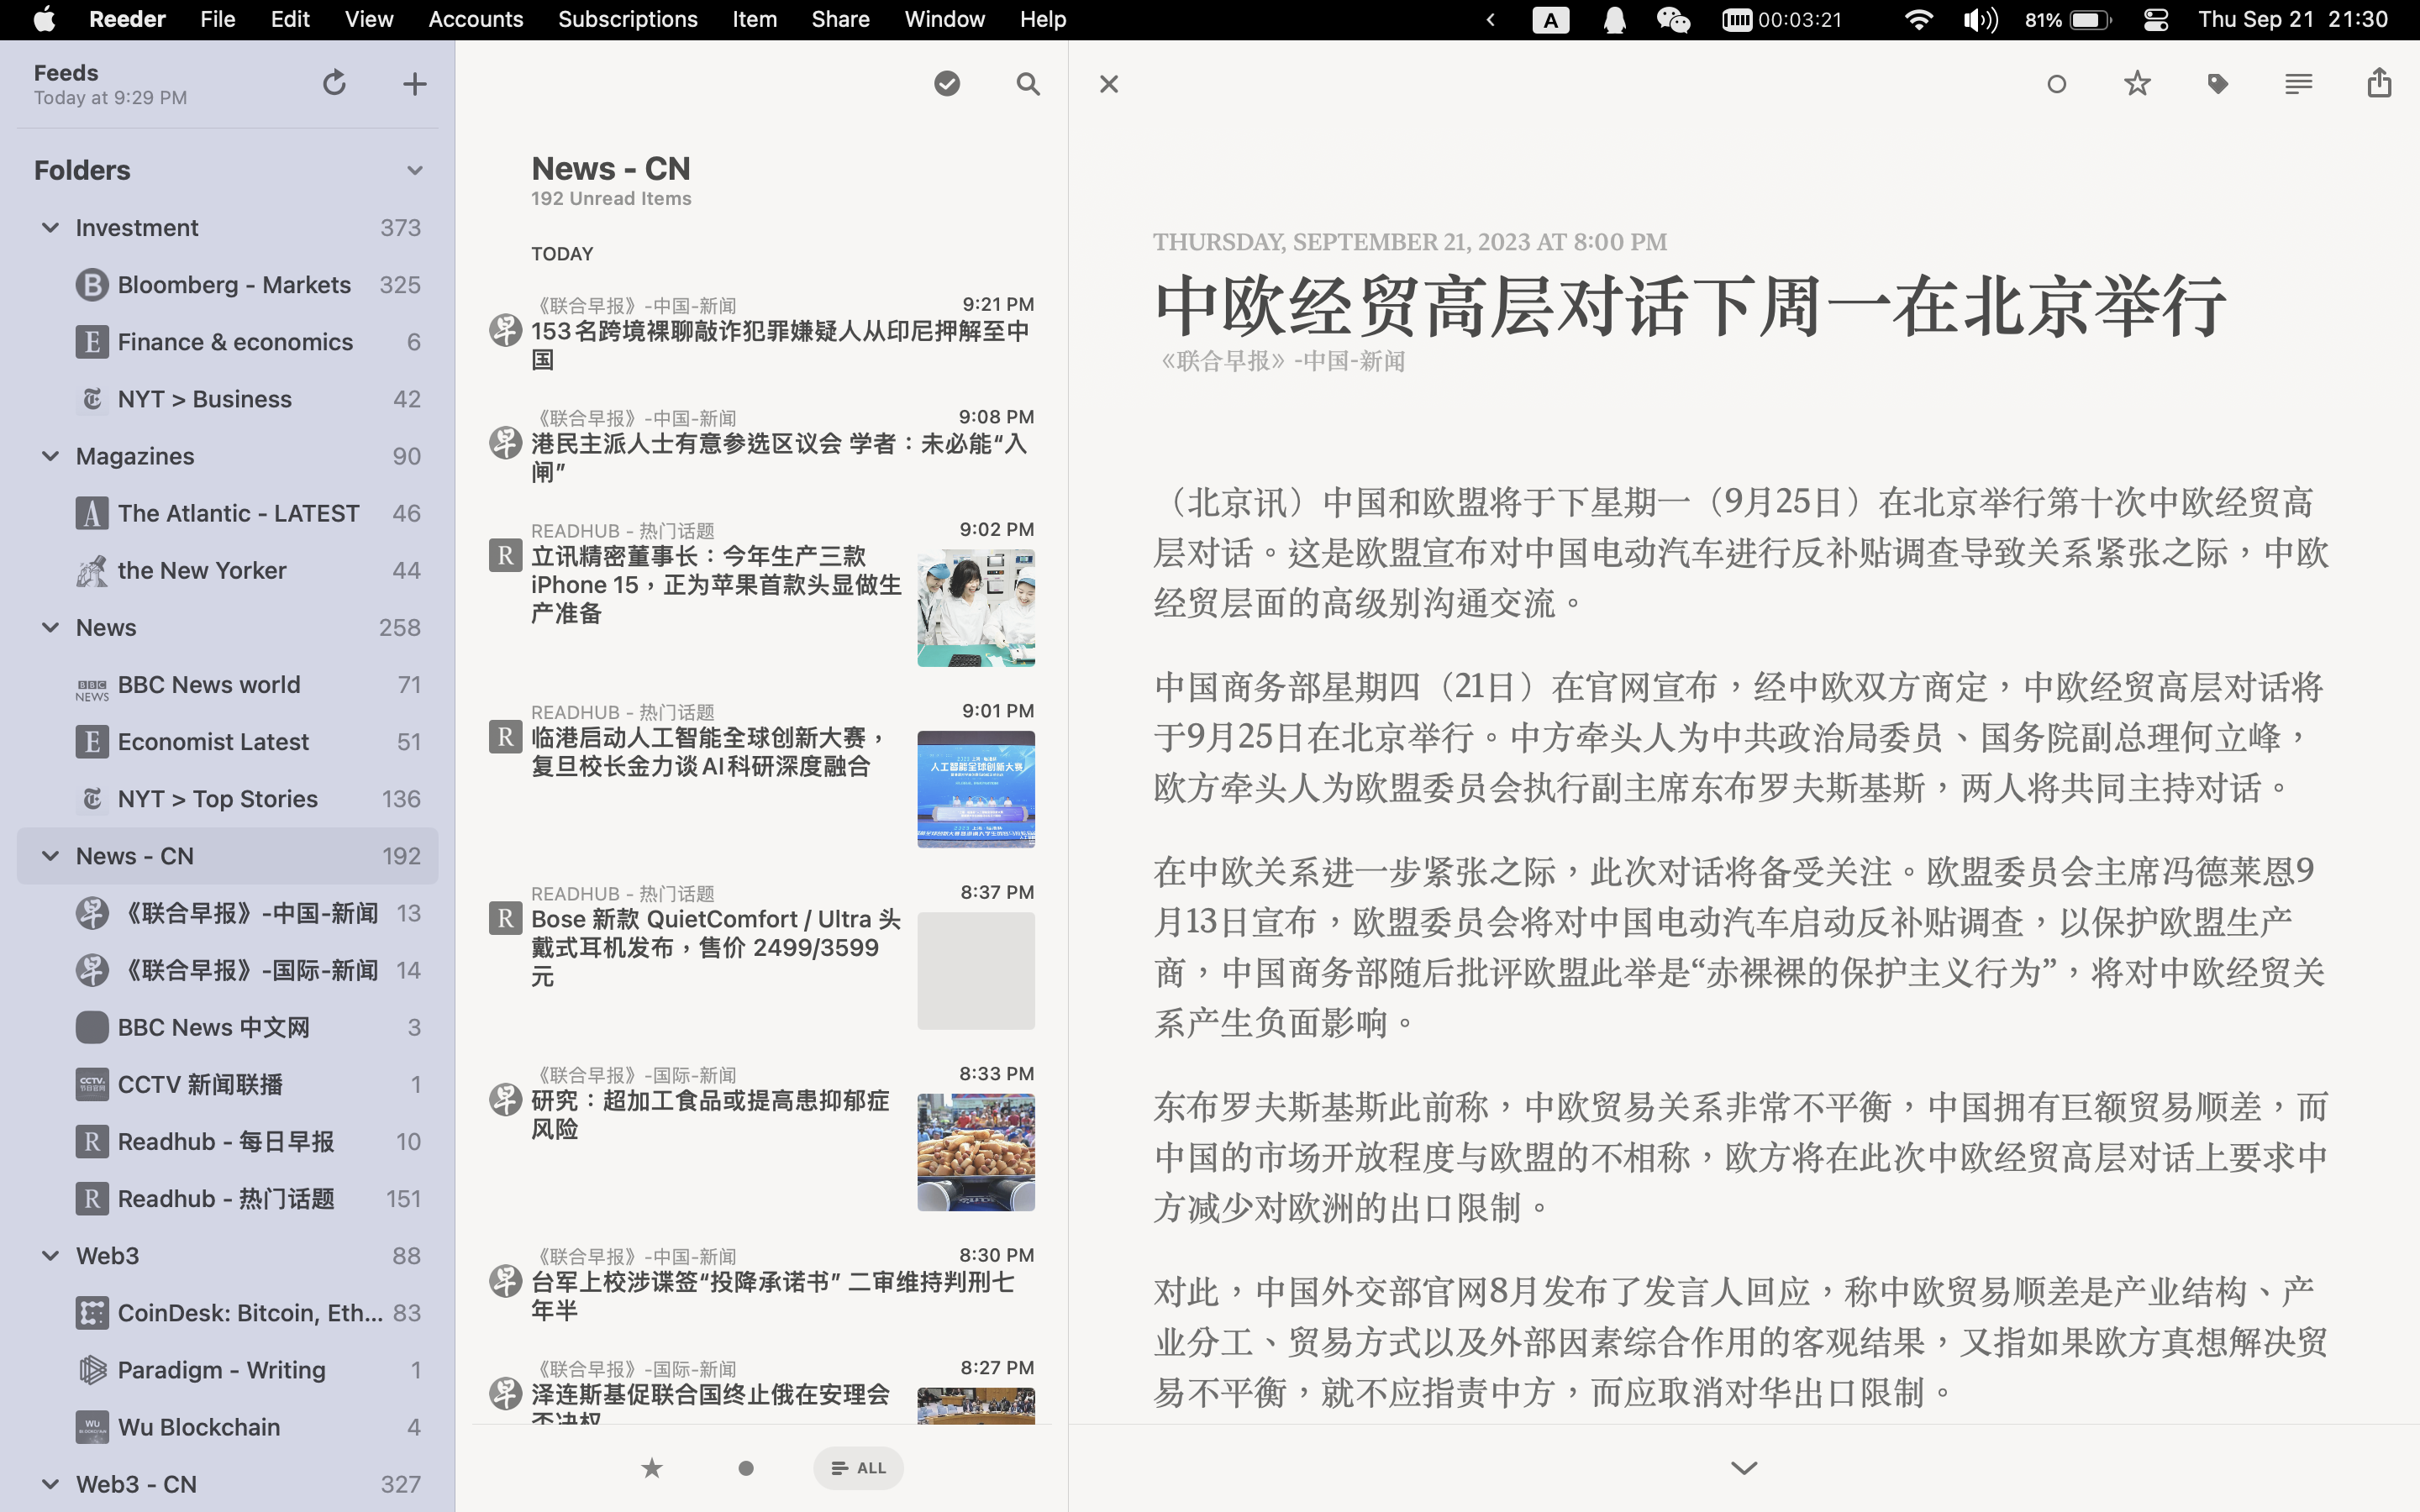Image resolution: width=2420 pixels, height=1512 pixels.
Task: Click the 立讯精密 factory workers thumbnail
Action: (976, 608)
